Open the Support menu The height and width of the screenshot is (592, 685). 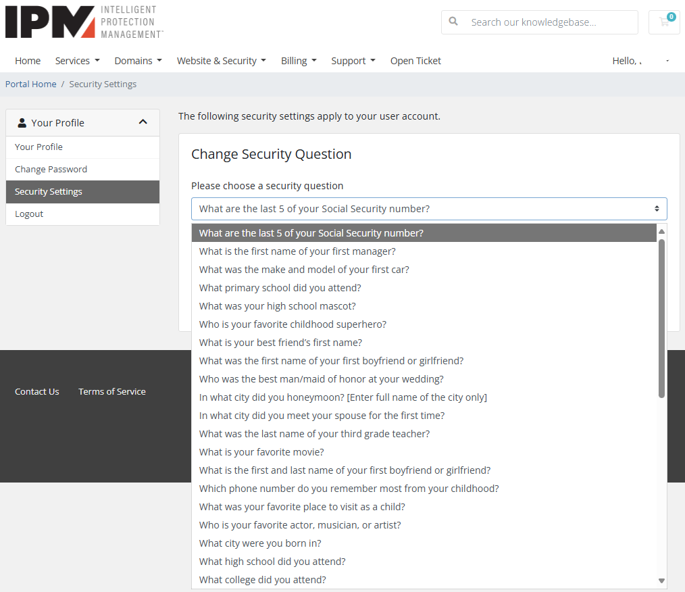353,61
